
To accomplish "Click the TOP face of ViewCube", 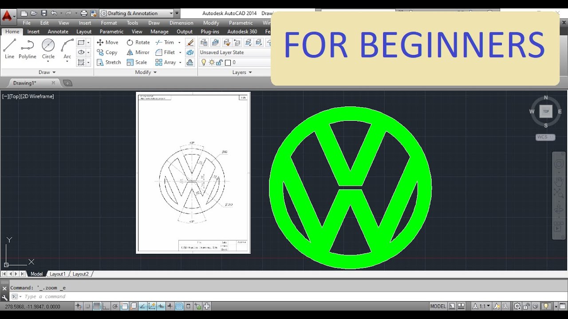I will 546,112.
